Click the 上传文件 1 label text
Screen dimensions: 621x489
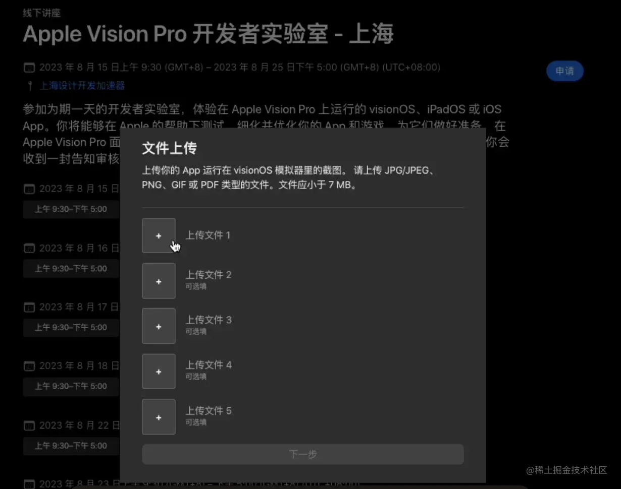(x=208, y=235)
